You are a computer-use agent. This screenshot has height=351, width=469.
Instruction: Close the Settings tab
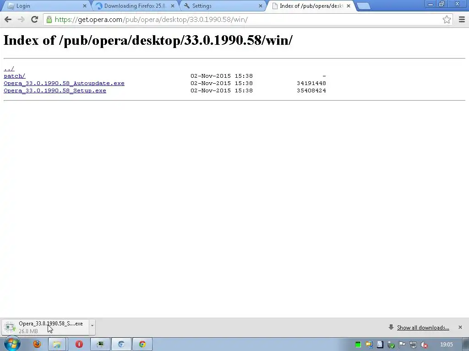(260, 6)
